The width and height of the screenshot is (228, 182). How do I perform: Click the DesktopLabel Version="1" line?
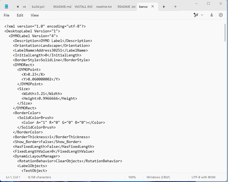(32, 31)
